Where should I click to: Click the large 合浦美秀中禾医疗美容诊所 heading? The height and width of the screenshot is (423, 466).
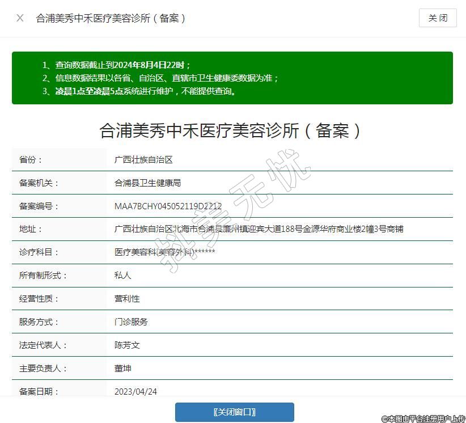coord(231,131)
